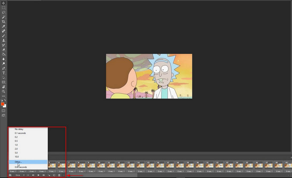Viewport: 292px width, 178px height.
Task: Select the Lasso tool
Action: [x=3, y=12]
